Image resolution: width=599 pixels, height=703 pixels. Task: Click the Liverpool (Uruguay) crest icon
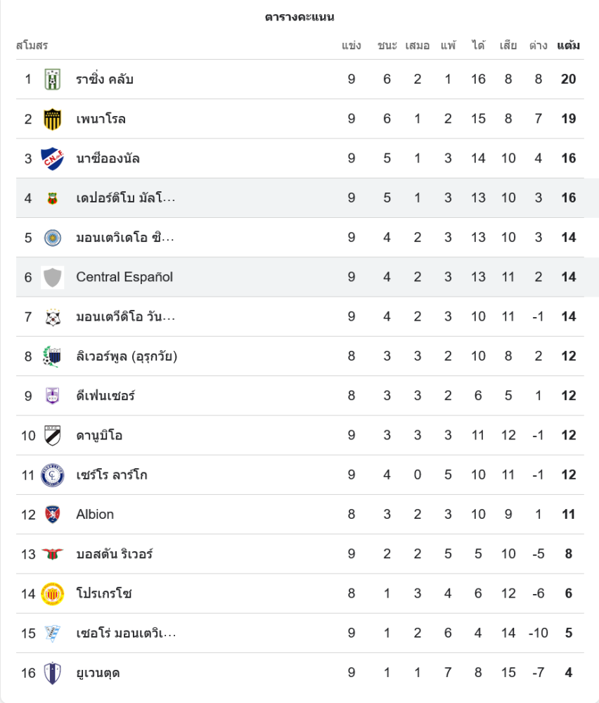coord(52,356)
